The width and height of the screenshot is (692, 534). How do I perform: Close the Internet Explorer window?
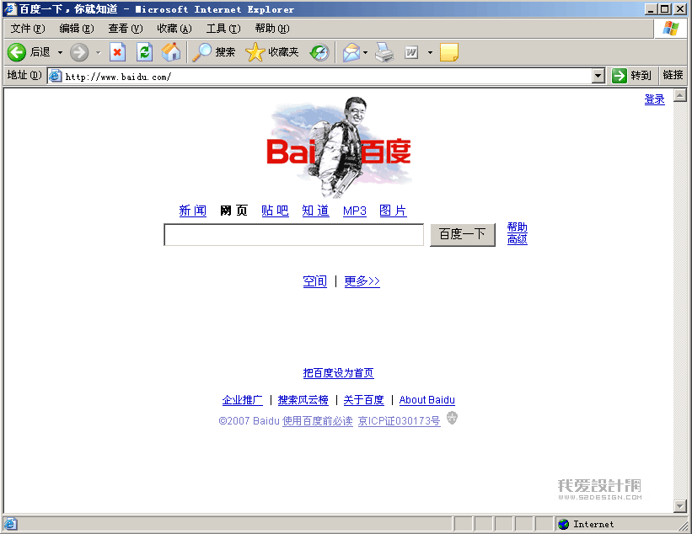tap(679, 8)
